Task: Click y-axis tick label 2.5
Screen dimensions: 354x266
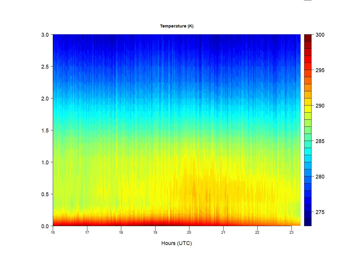Action: [45, 66]
